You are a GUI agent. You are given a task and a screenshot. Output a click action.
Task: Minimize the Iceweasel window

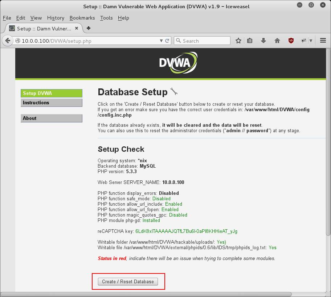(x=299, y=5)
